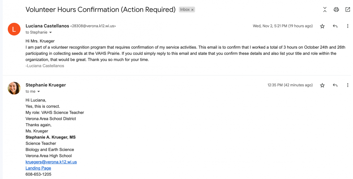The image size is (353, 179).
Task: Star Stephanie Krueger's reply
Action: pyautogui.click(x=322, y=86)
